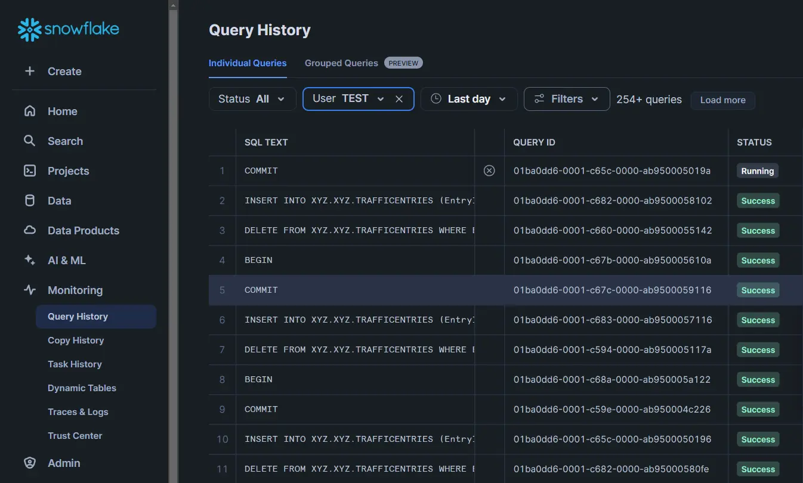Click the Running status badge

click(x=758, y=171)
